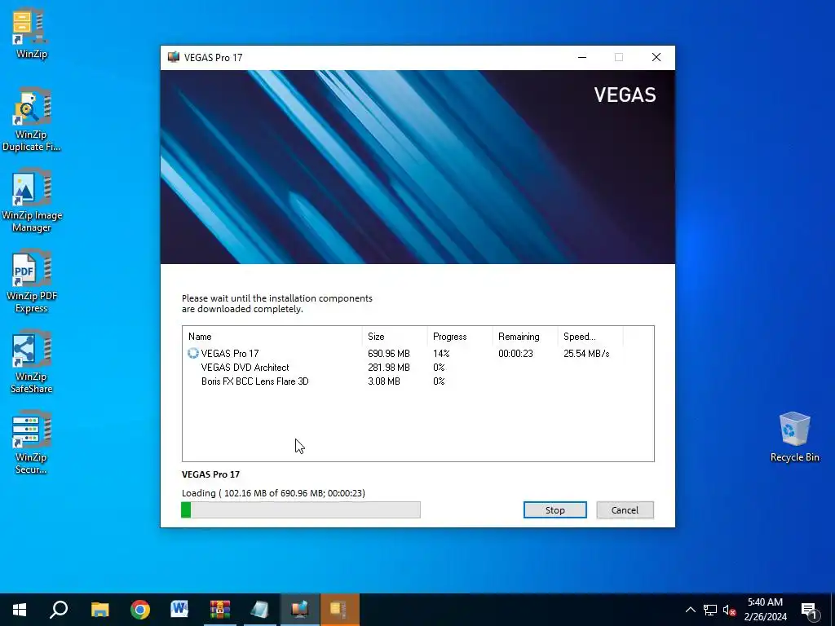Open WinZip Secure Backup shortcut
835x626 pixels.
[x=31, y=442]
